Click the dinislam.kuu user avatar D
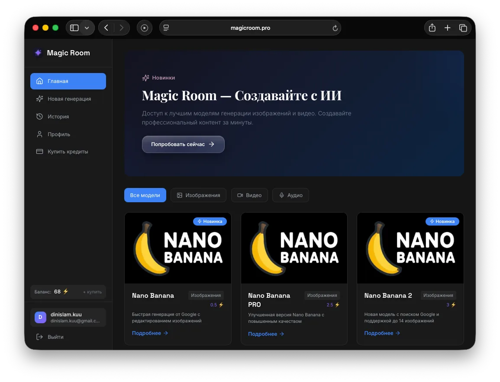 pos(40,317)
